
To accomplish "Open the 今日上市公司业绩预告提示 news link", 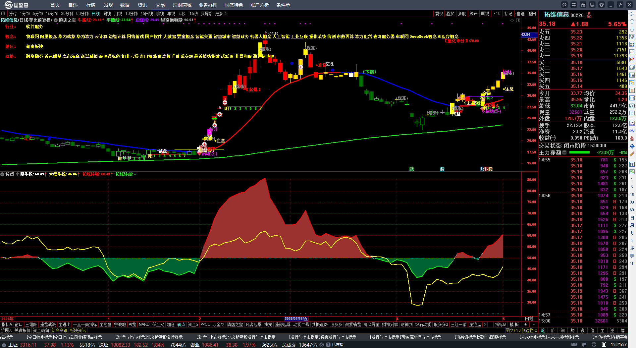I will [64, 337].
